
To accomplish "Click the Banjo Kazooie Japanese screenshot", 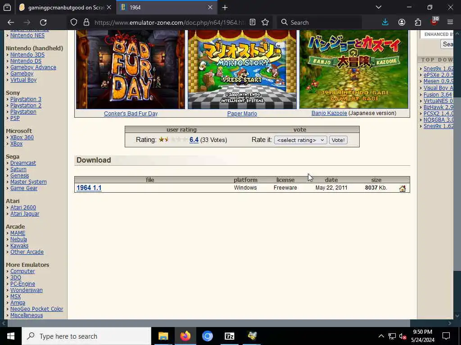I will [354, 69].
